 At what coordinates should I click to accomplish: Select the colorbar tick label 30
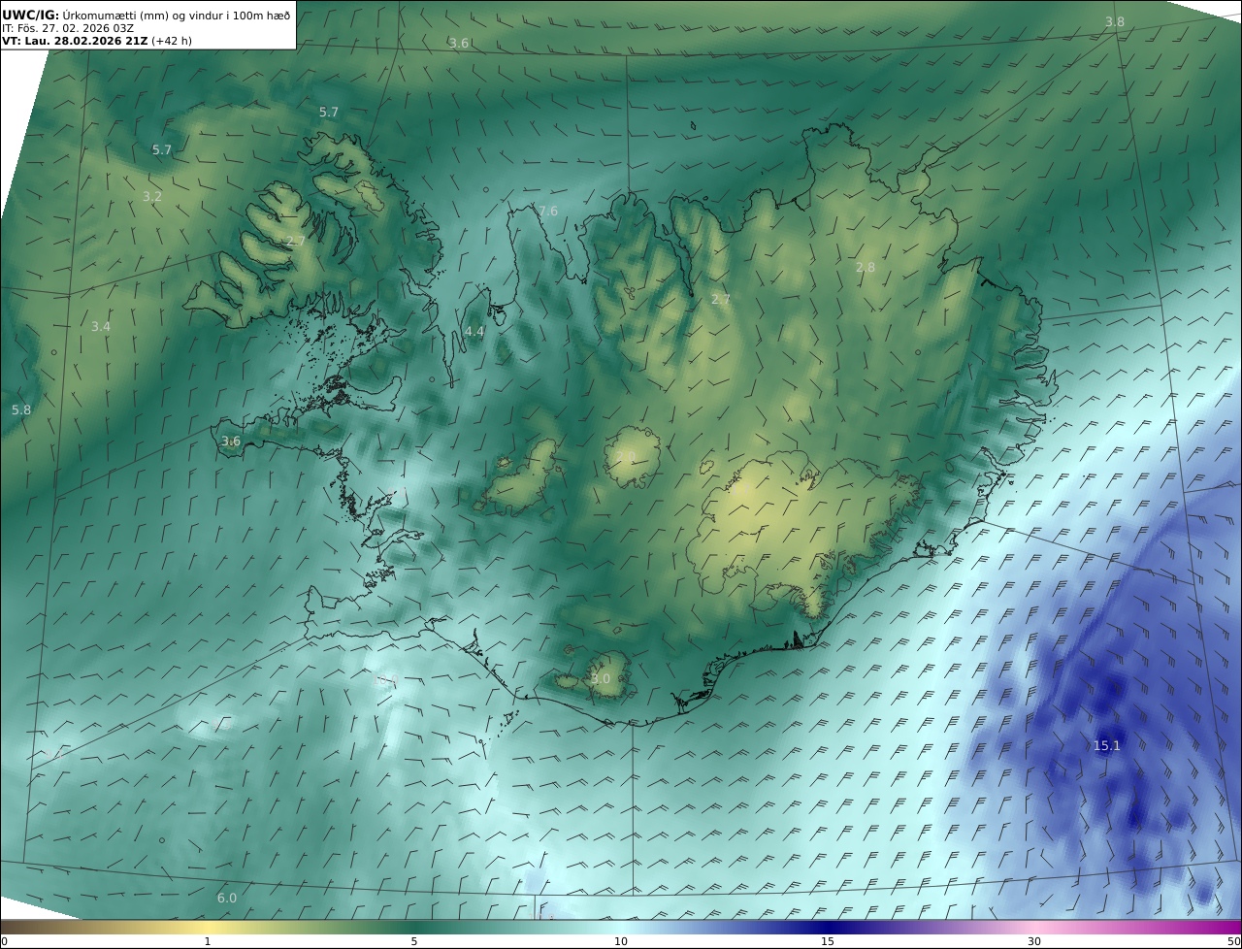[x=1034, y=941]
